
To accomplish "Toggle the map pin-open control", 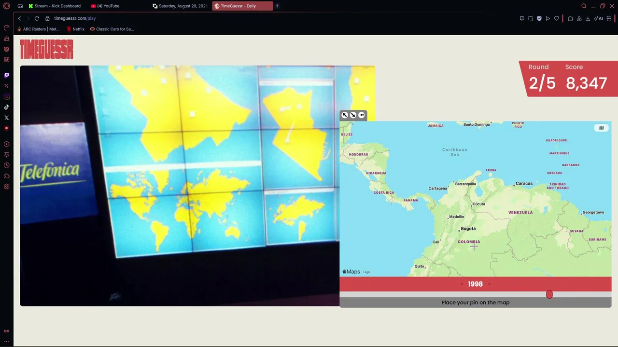I will (x=361, y=115).
